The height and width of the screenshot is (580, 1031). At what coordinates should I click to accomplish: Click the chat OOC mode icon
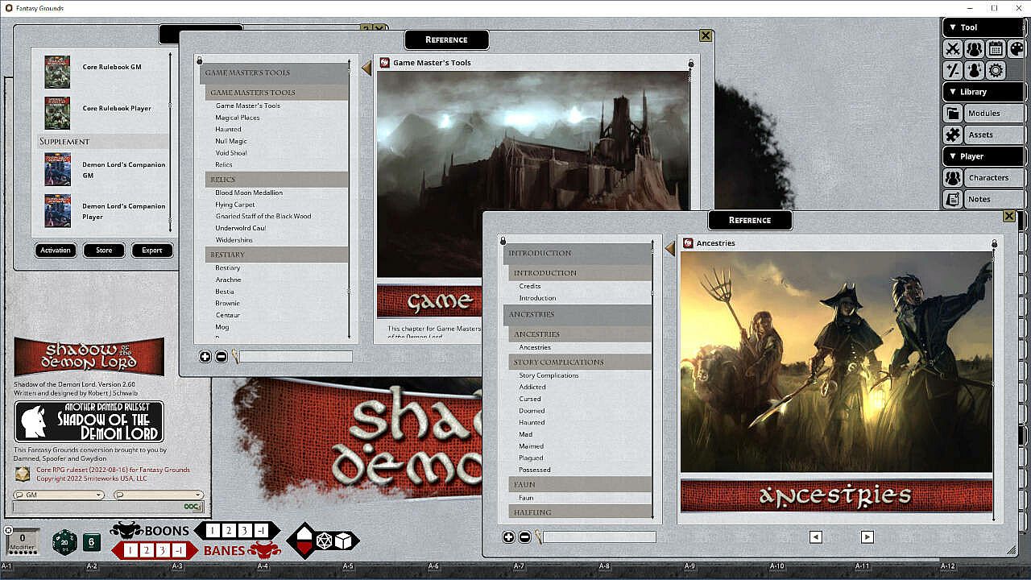click(x=193, y=507)
